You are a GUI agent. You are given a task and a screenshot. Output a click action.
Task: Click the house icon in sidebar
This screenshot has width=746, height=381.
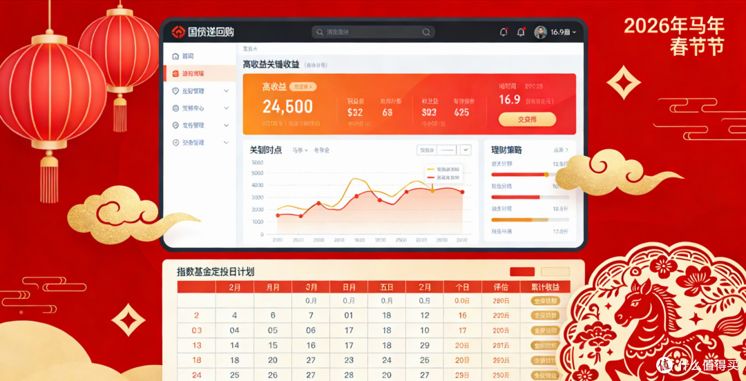coord(175,56)
